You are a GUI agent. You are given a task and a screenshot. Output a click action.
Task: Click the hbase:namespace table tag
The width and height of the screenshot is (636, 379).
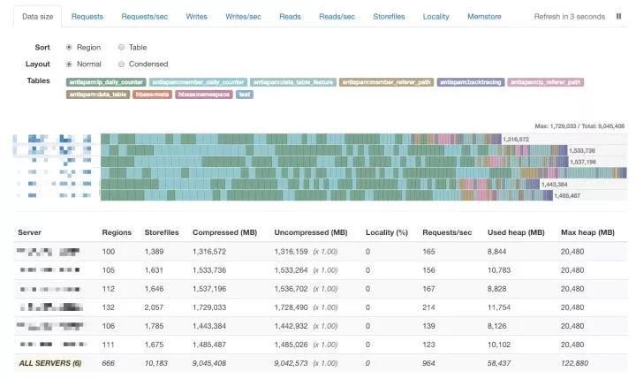click(x=203, y=94)
